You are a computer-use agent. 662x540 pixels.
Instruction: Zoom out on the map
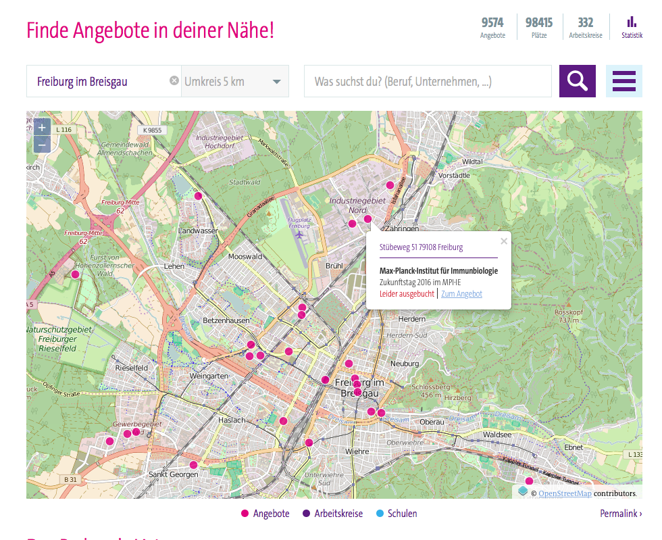click(42, 145)
